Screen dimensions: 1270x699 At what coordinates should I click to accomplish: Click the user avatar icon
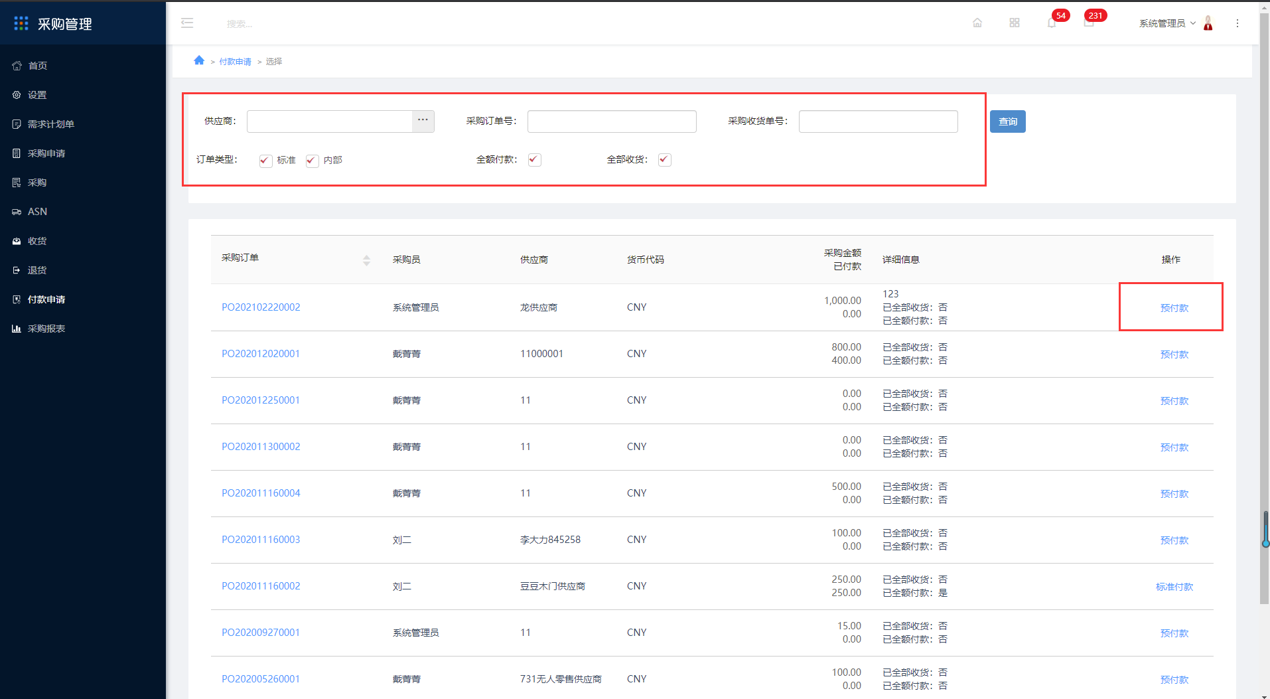1208,23
